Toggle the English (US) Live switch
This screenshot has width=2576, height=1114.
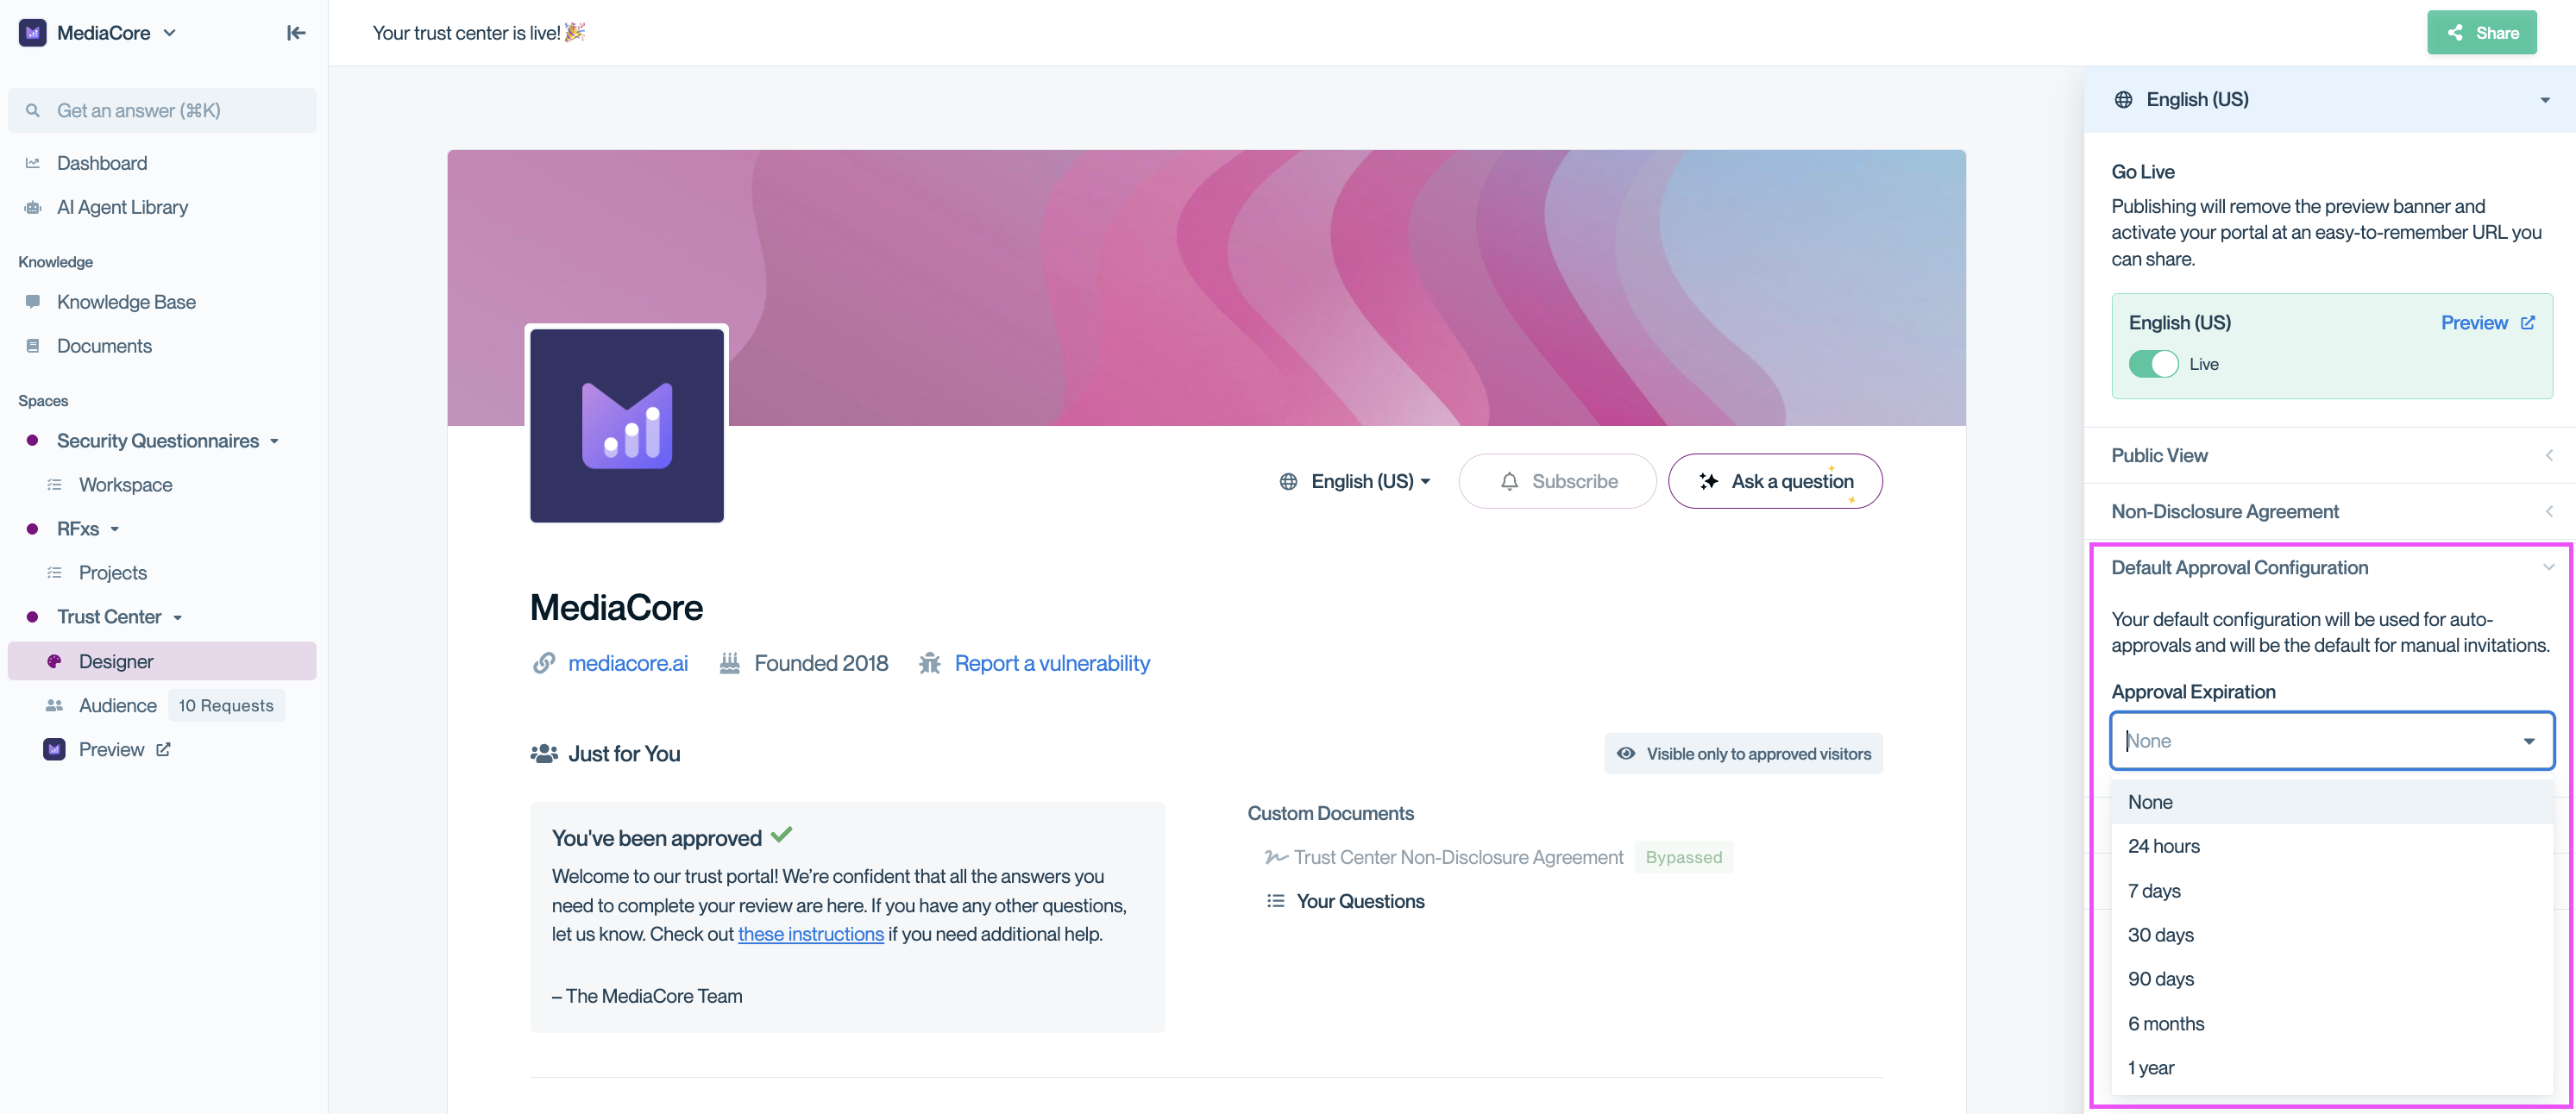[2152, 364]
